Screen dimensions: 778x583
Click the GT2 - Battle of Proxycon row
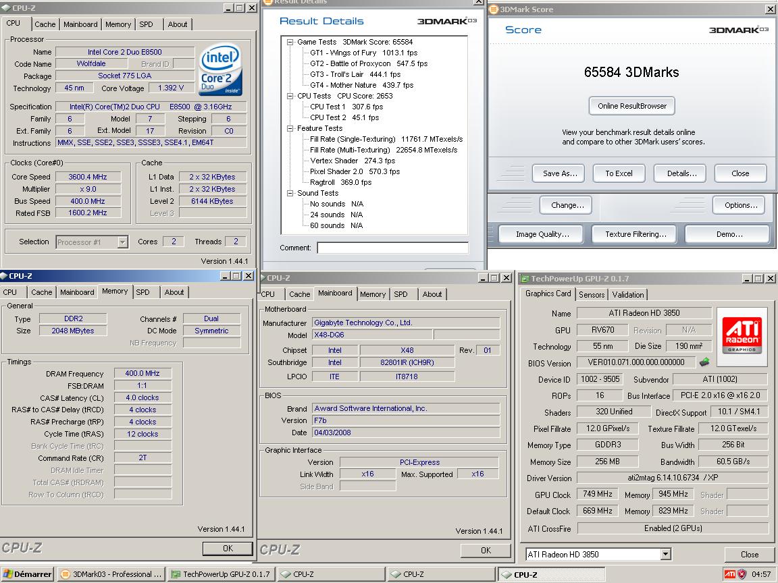coord(369,64)
